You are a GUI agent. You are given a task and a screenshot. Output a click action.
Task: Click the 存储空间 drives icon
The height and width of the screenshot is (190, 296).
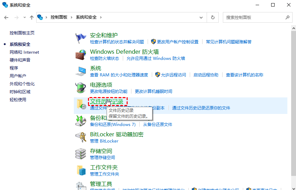(x=81, y=154)
